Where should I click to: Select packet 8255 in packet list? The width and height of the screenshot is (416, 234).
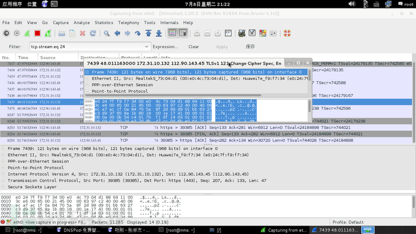206,141
